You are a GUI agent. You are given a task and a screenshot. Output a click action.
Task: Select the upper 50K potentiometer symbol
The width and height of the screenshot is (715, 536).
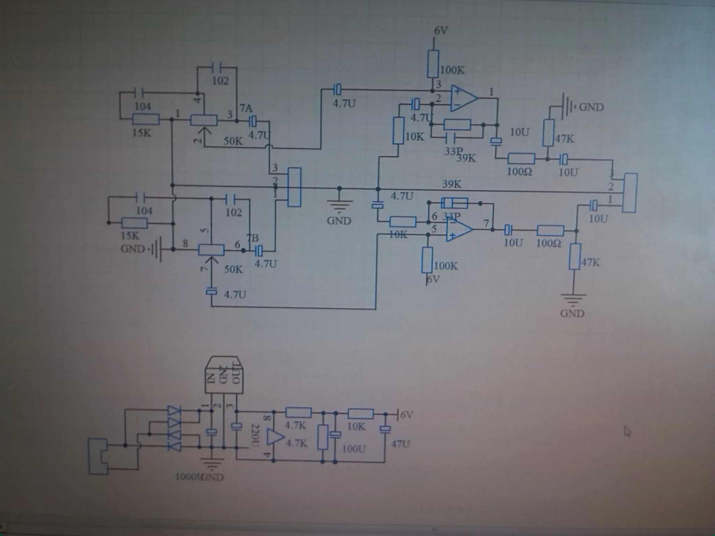point(204,121)
